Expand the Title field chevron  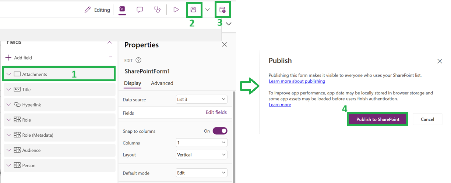(x=8, y=89)
